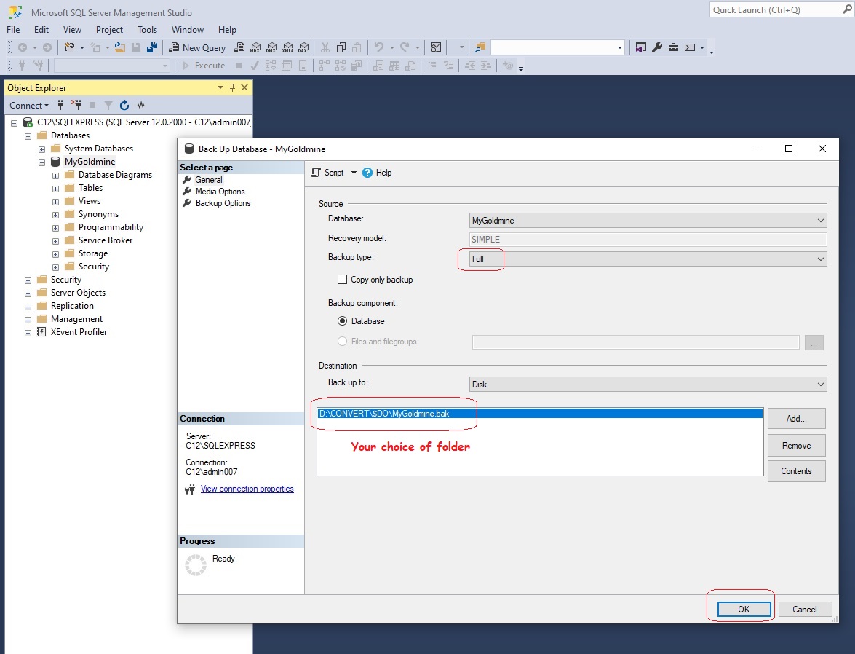This screenshot has height=654, width=855.
Task: Click the Help question mark icon
Action: tap(367, 173)
